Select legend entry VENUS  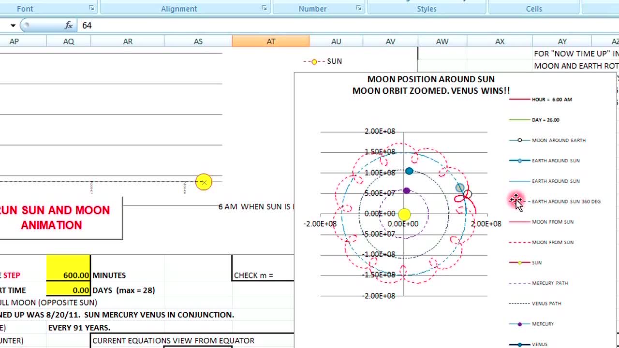529,344
